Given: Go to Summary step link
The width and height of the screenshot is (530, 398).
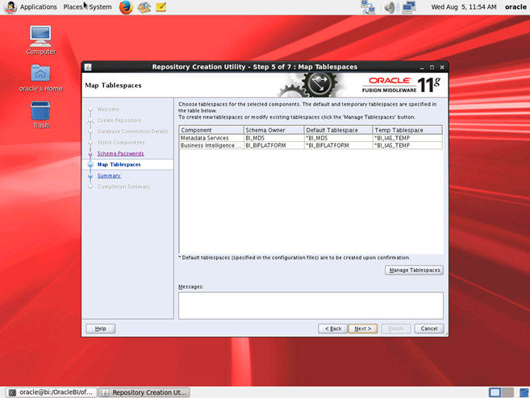Looking at the screenshot, I should [x=109, y=175].
